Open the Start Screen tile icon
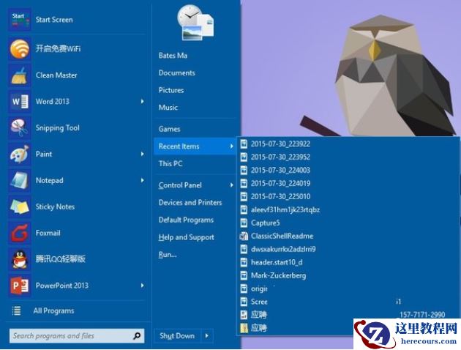The width and height of the screenshot is (461, 350). 20,20
